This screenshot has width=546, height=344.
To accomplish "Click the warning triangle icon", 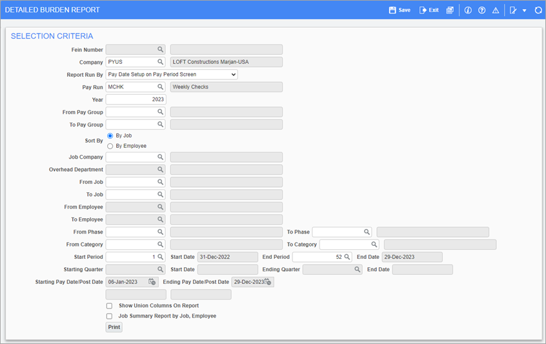I will [x=496, y=10].
